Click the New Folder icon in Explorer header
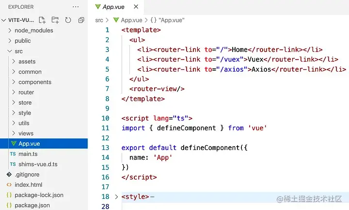The image size is (349, 210). [55, 20]
